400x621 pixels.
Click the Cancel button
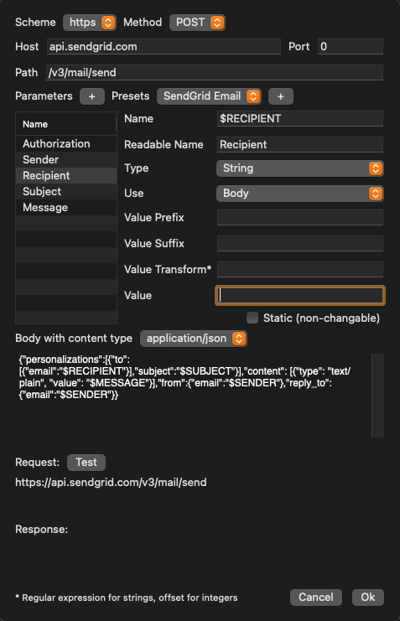tap(316, 598)
